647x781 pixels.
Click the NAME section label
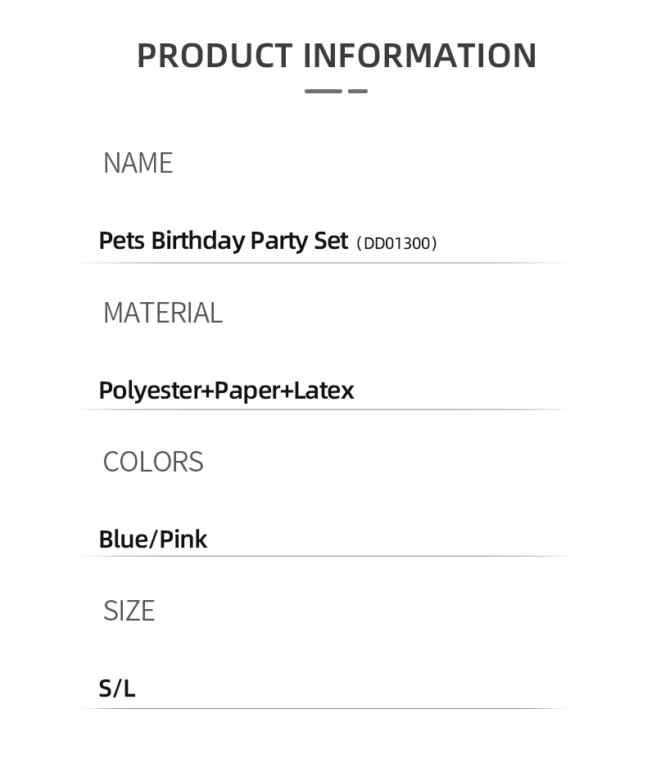click(138, 163)
